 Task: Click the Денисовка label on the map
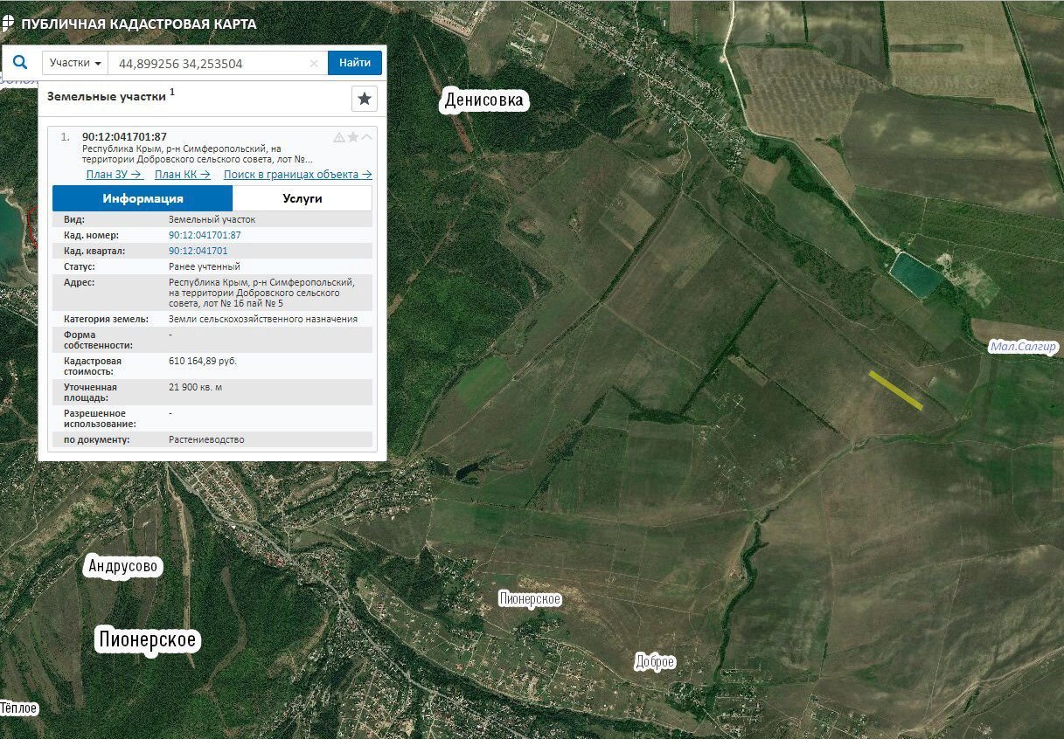[484, 101]
